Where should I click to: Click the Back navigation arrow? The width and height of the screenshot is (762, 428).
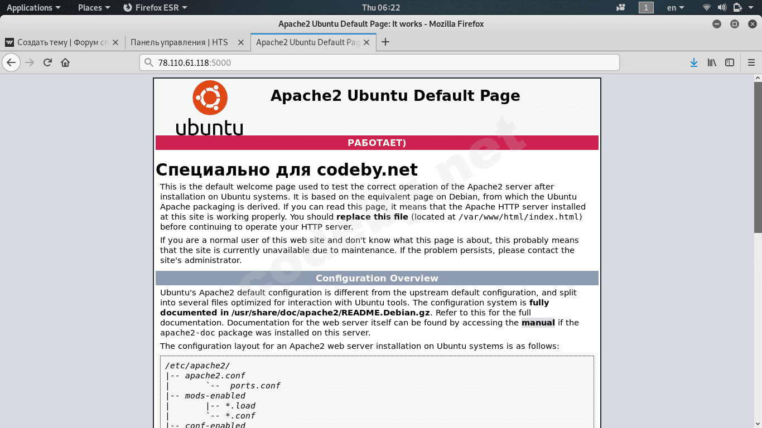[x=11, y=62]
